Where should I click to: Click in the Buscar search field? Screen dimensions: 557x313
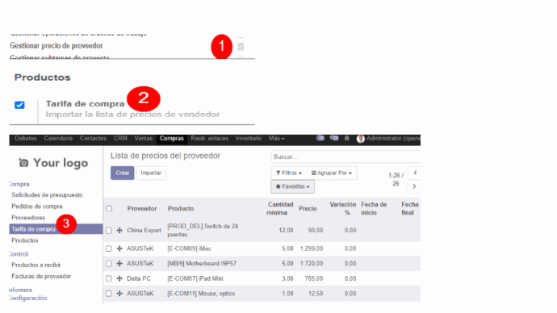point(346,156)
